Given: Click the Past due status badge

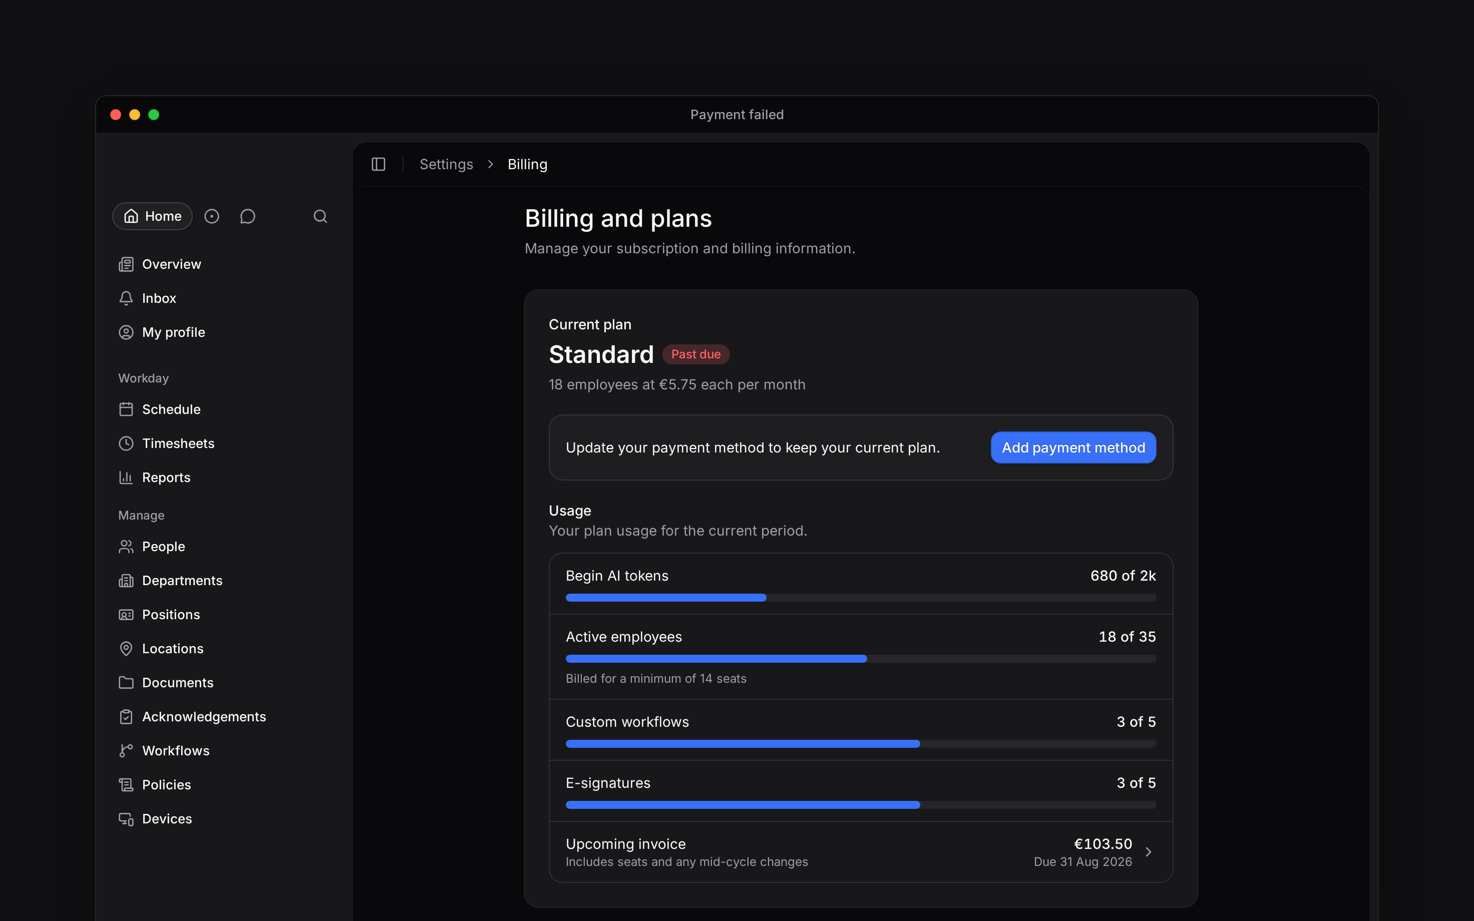Looking at the screenshot, I should 695,354.
